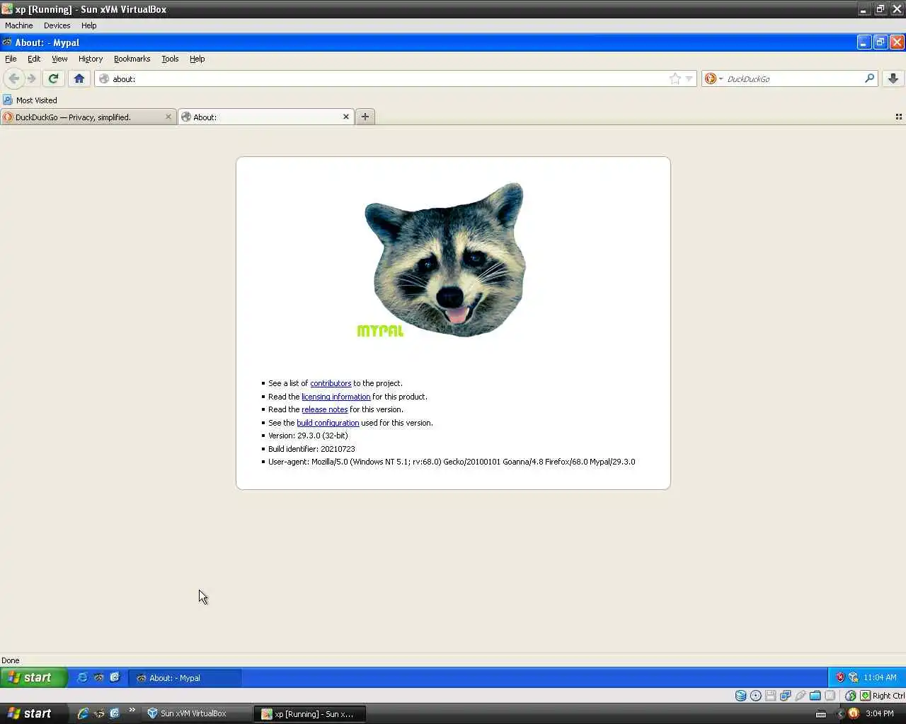This screenshot has height=724, width=906.
Task: Reload the current page
Action: [53, 78]
